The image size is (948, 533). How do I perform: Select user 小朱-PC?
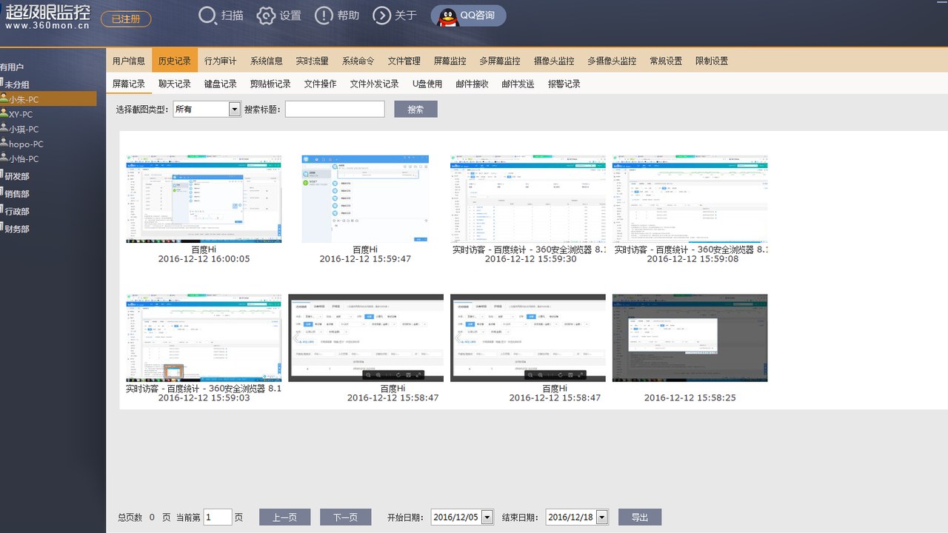(x=48, y=99)
